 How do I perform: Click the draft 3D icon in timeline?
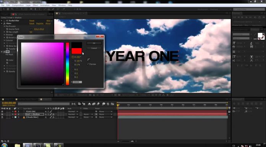84,104
